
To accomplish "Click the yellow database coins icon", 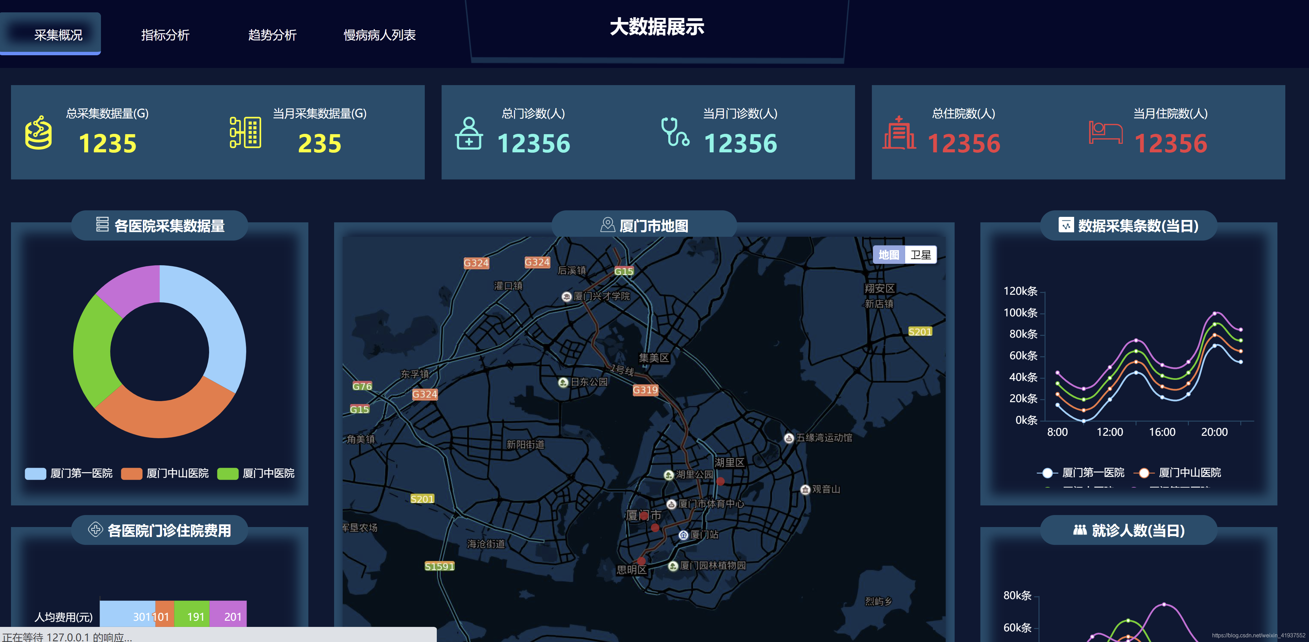I will point(38,133).
